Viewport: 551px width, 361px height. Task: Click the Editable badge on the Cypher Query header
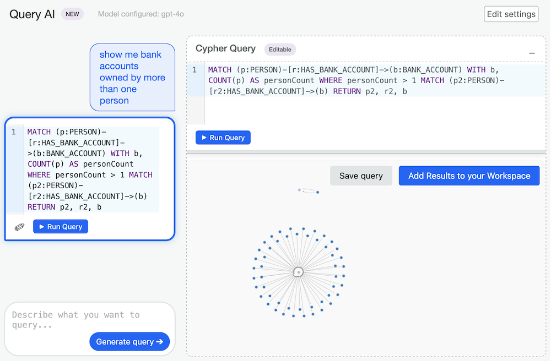point(280,49)
